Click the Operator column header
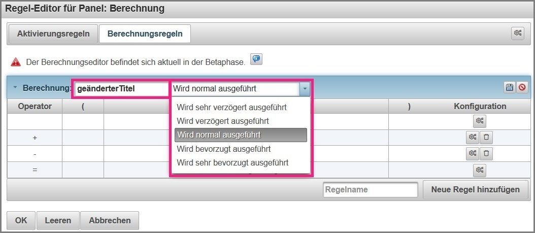This screenshot has height=233, width=535. coord(35,106)
